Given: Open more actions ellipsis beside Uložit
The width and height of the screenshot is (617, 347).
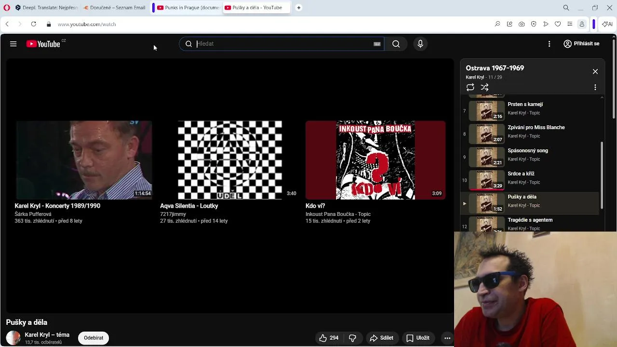Looking at the screenshot, I should pyautogui.click(x=447, y=338).
